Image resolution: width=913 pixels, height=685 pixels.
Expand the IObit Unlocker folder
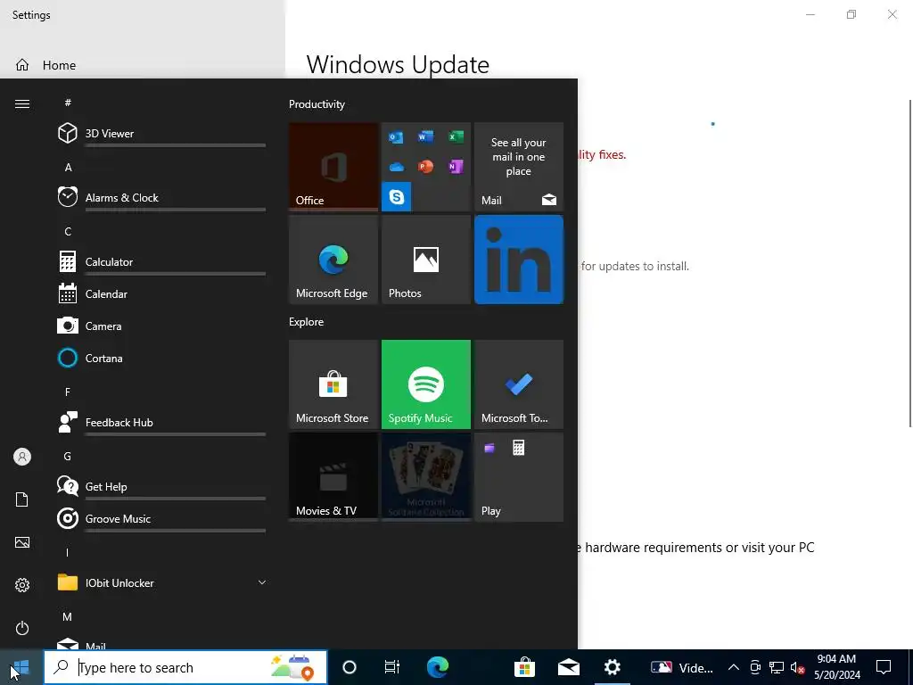click(161, 582)
